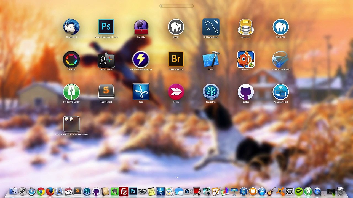This screenshot has height=198, width=353.
Task: Launch Sequel Pro
Action: (x=246, y=27)
